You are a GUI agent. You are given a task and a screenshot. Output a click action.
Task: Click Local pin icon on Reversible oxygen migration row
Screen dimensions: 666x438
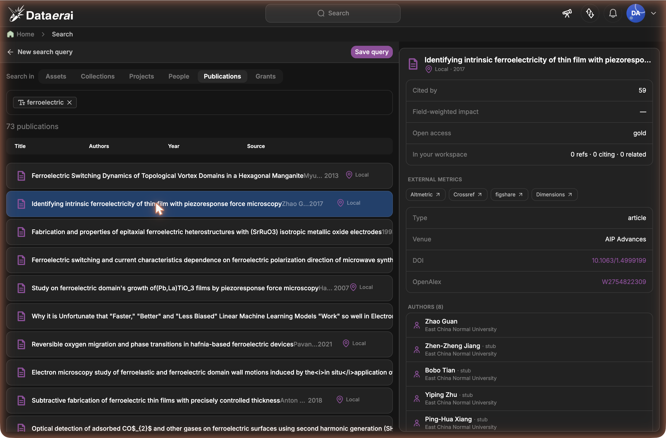(x=346, y=344)
